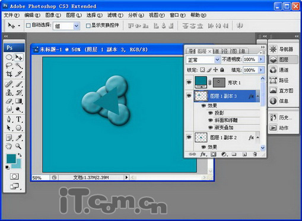This screenshot has height=221, width=302.
Task: Create new group folder icon
Action: (x=234, y=154)
